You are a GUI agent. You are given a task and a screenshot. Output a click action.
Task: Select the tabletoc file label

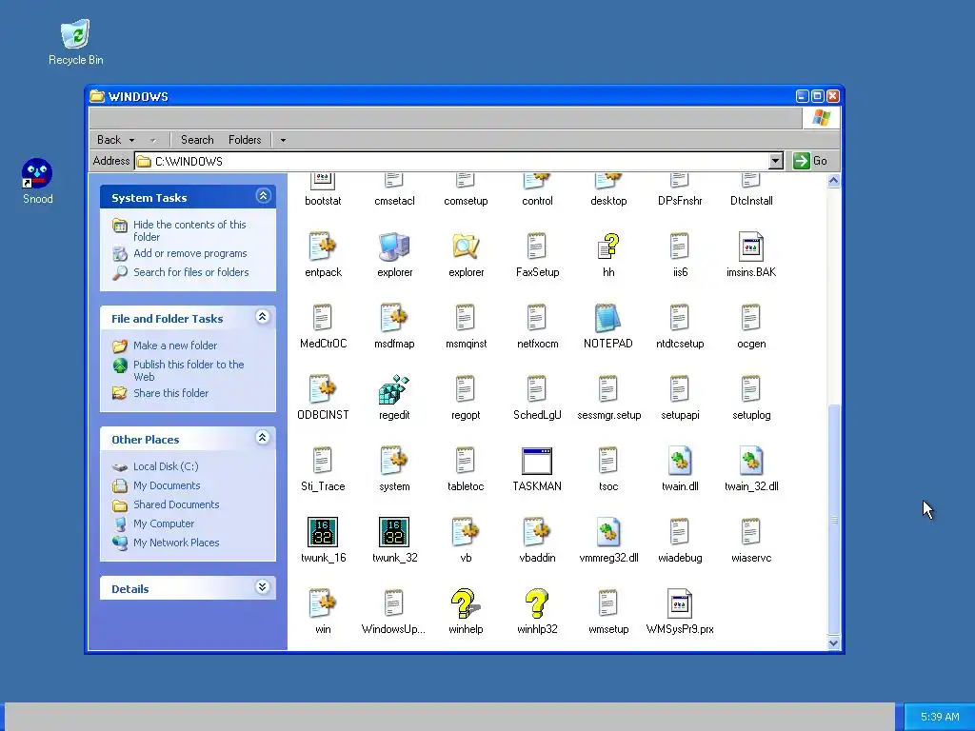click(465, 486)
